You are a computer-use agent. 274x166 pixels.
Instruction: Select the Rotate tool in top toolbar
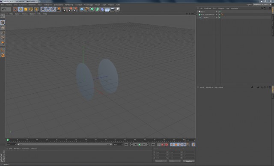pyautogui.click(x=31, y=9)
